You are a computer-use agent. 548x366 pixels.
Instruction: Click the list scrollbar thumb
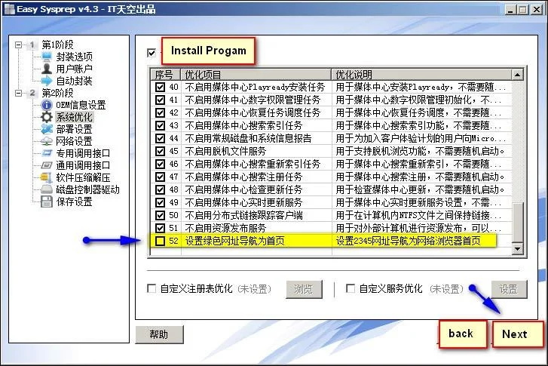[x=517, y=222]
